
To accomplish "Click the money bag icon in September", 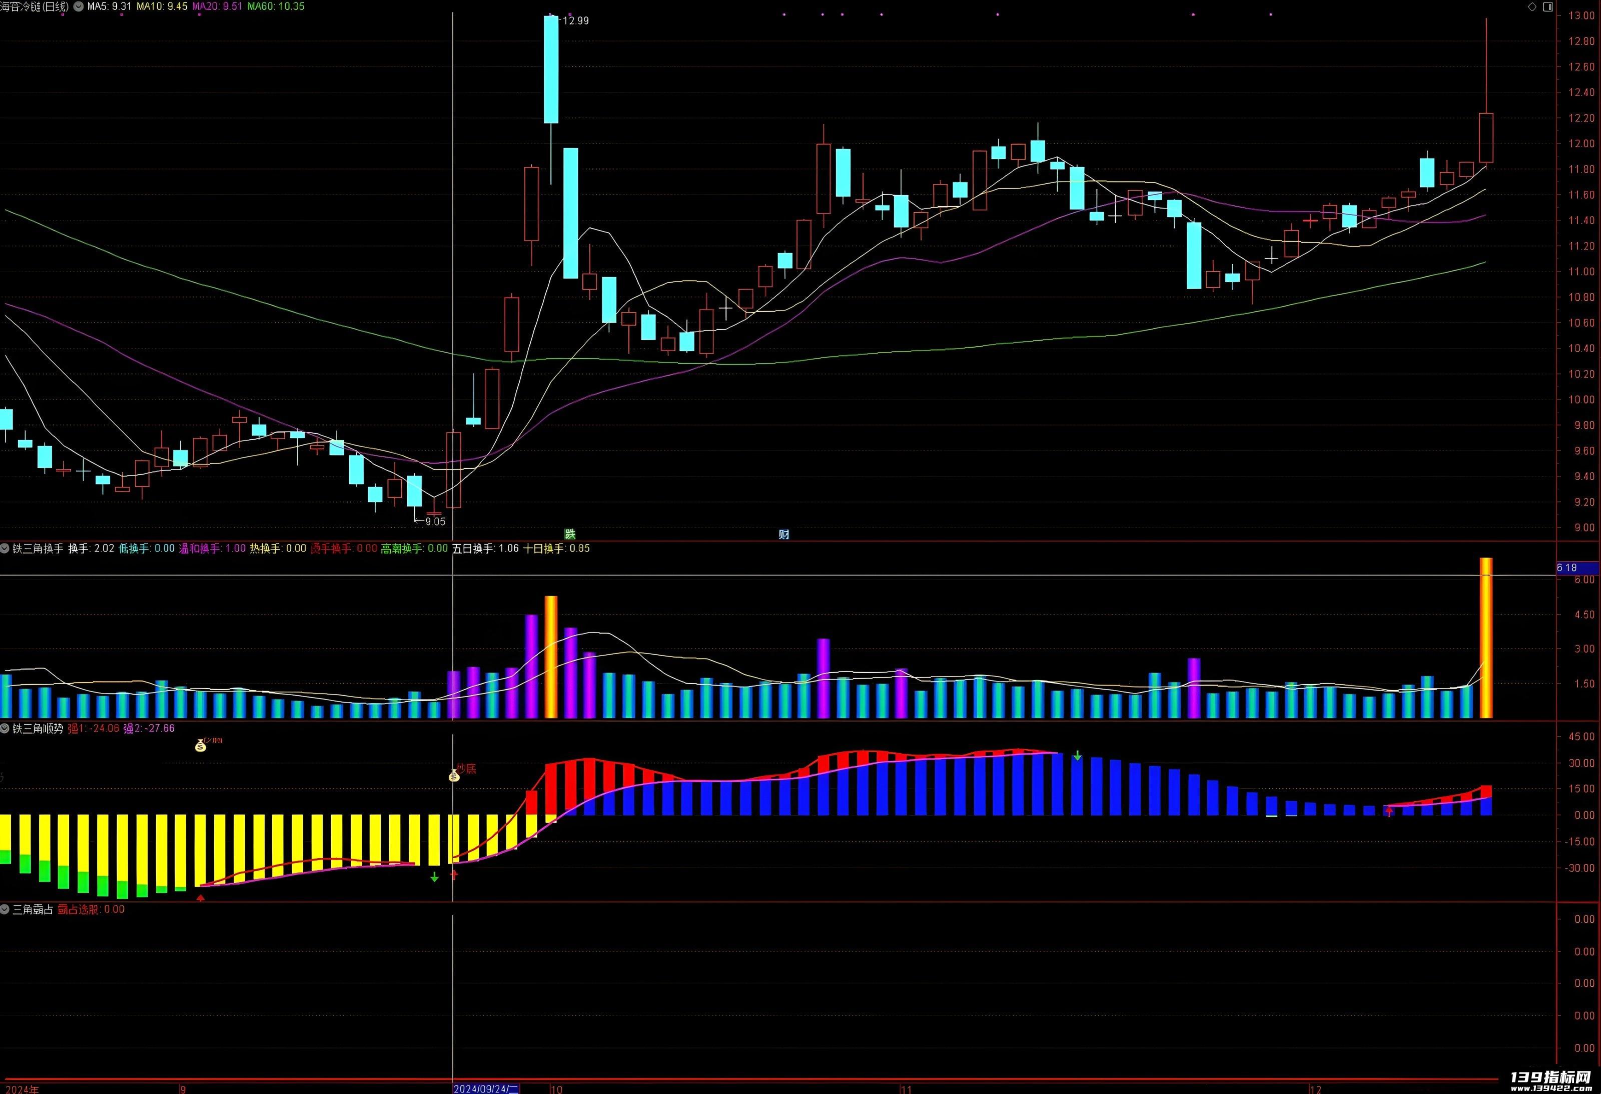I will point(201,745).
